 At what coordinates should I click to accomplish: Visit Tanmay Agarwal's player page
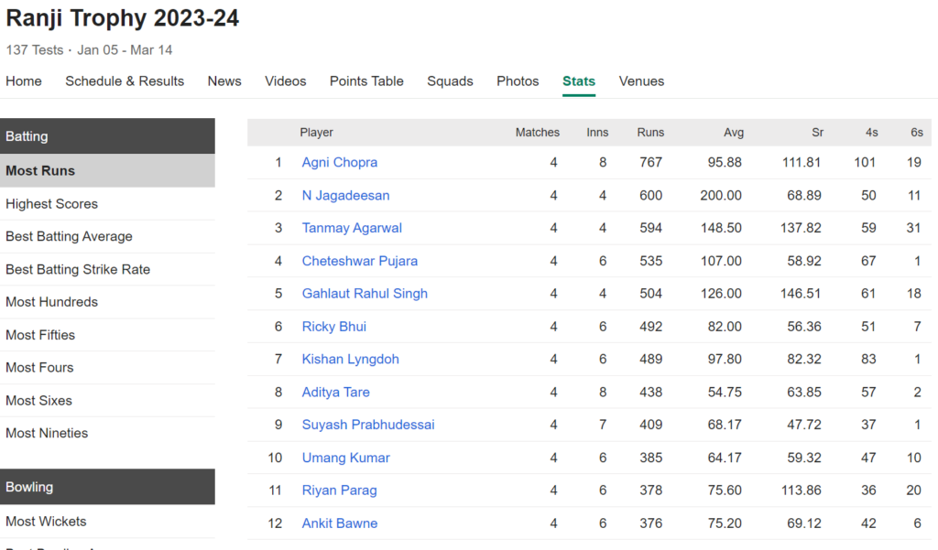(352, 228)
